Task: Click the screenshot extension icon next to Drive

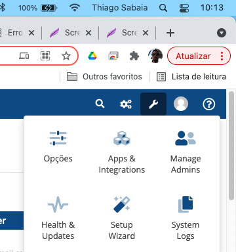Action: (113, 56)
